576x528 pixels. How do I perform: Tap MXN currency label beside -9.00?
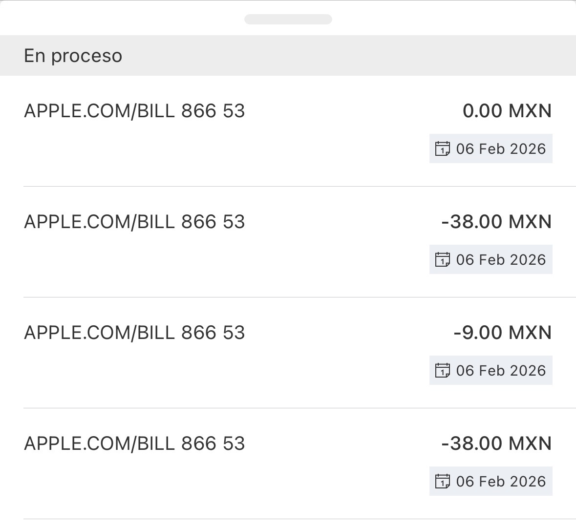pyautogui.click(x=530, y=333)
